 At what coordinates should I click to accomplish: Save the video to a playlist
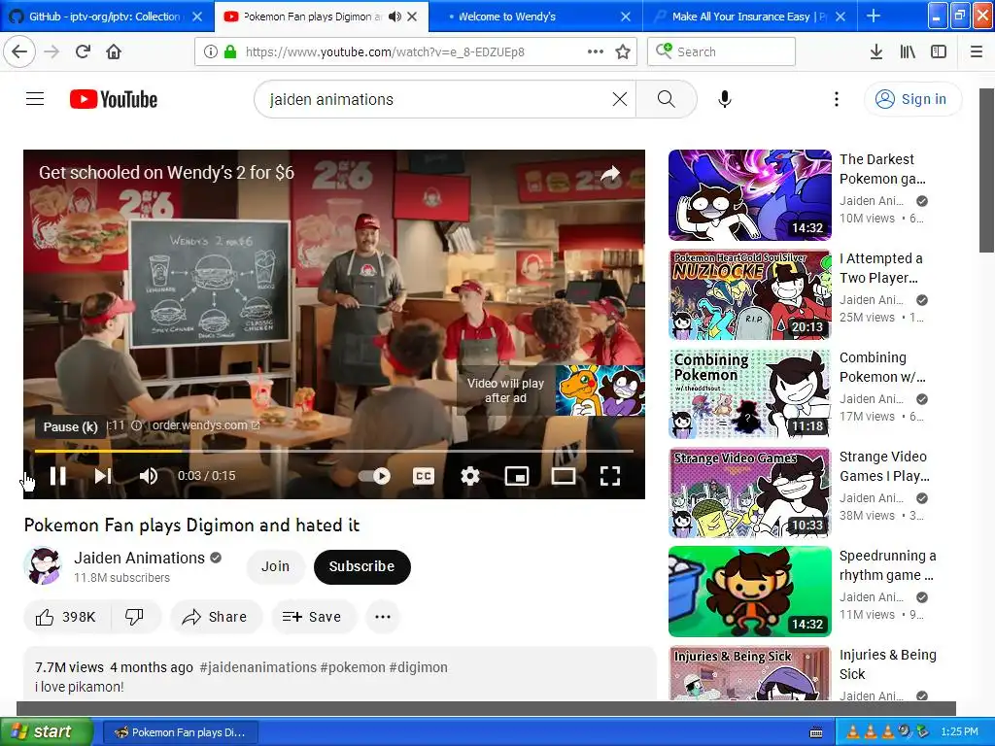(x=314, y=617)
